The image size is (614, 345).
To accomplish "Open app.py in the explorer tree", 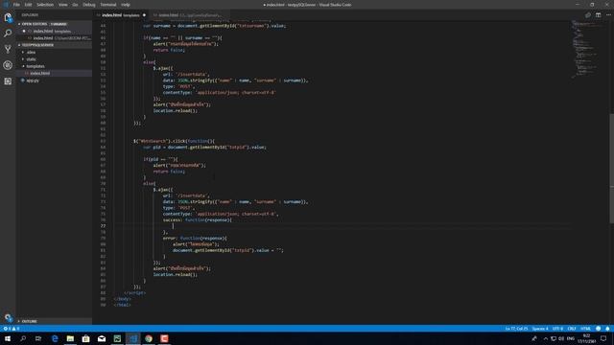I will click(33, 80).
